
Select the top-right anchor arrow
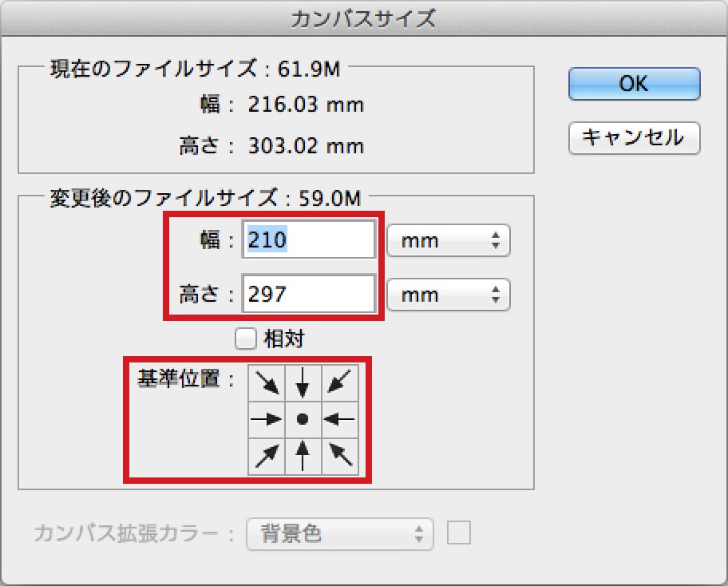339,382
